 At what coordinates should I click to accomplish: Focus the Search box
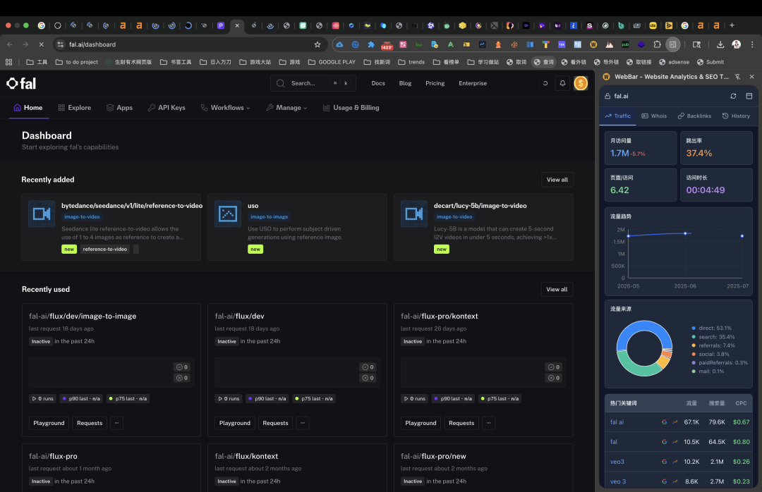(313, 83)
